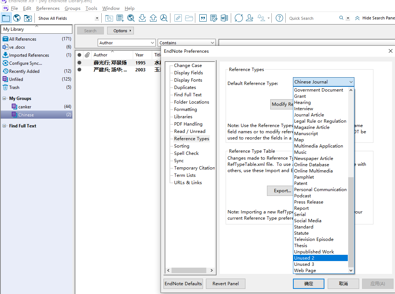Open the Tools menu

pos(91,8)
